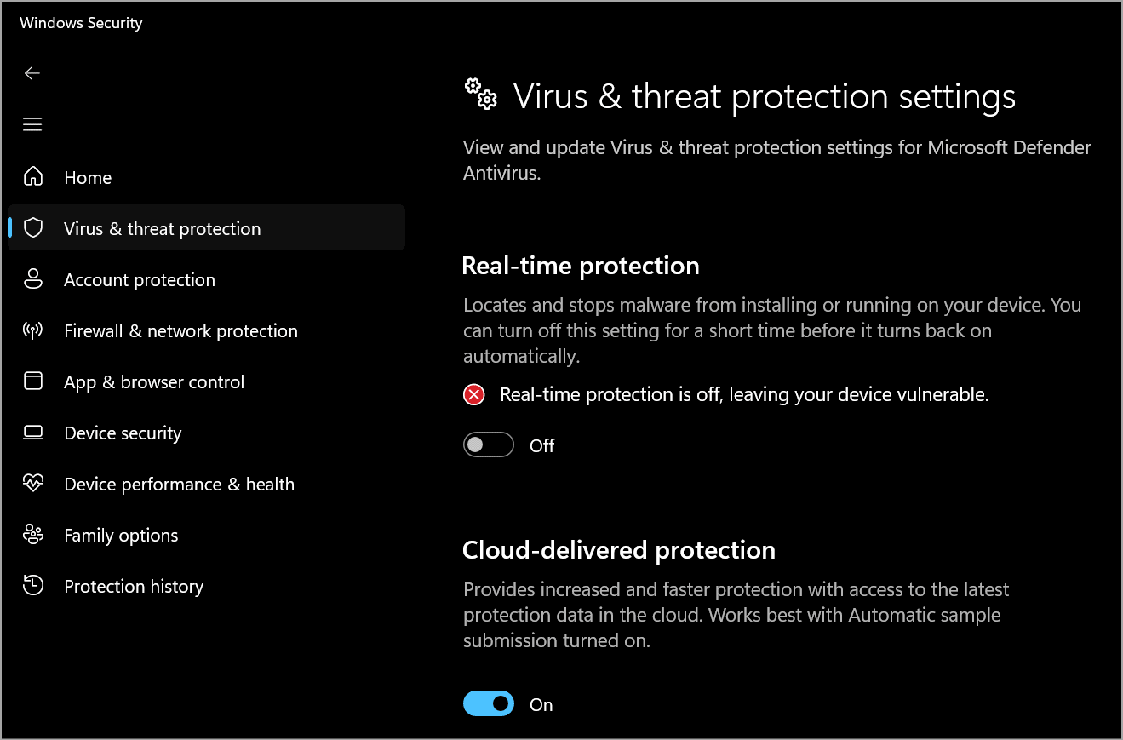The width and height of the screenshot is (1123, 740).
Task: Click the Family options people icon
Action: (32, 535)
